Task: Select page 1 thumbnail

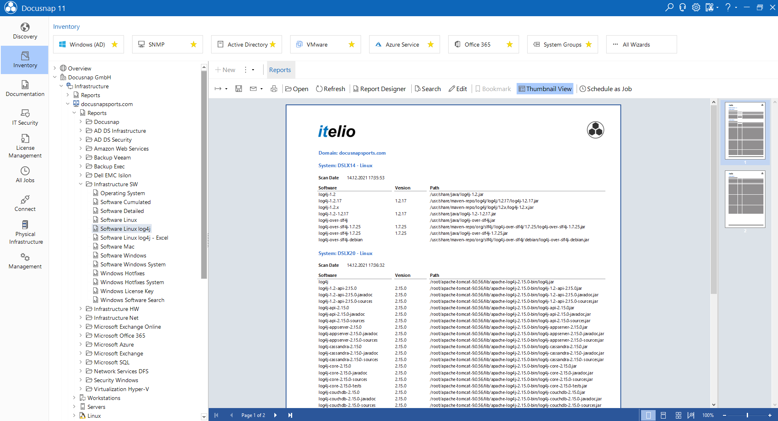Action: 745,130
